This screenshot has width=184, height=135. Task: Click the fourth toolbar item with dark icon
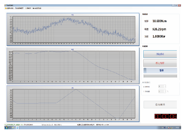pyautogui.click(x=37, y=8)
